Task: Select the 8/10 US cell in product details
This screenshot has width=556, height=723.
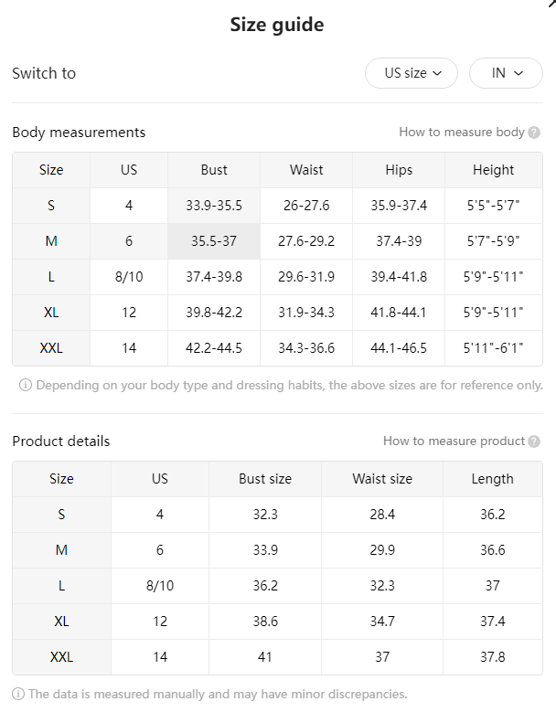Action: tap(160, 586)
